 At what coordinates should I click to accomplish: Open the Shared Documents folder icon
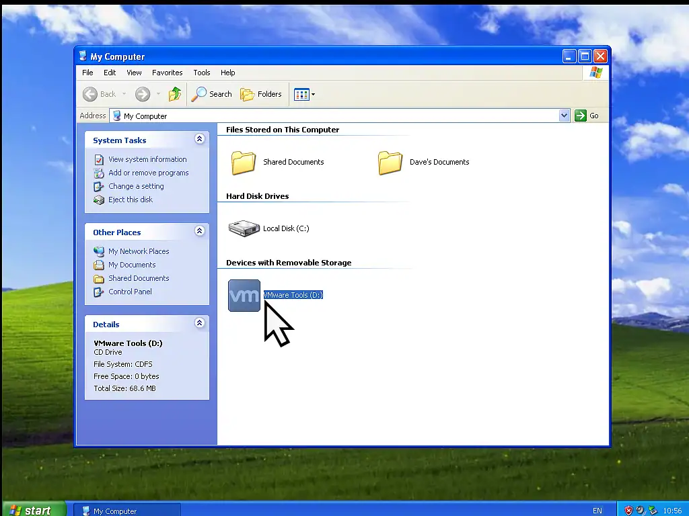[244, 163]
